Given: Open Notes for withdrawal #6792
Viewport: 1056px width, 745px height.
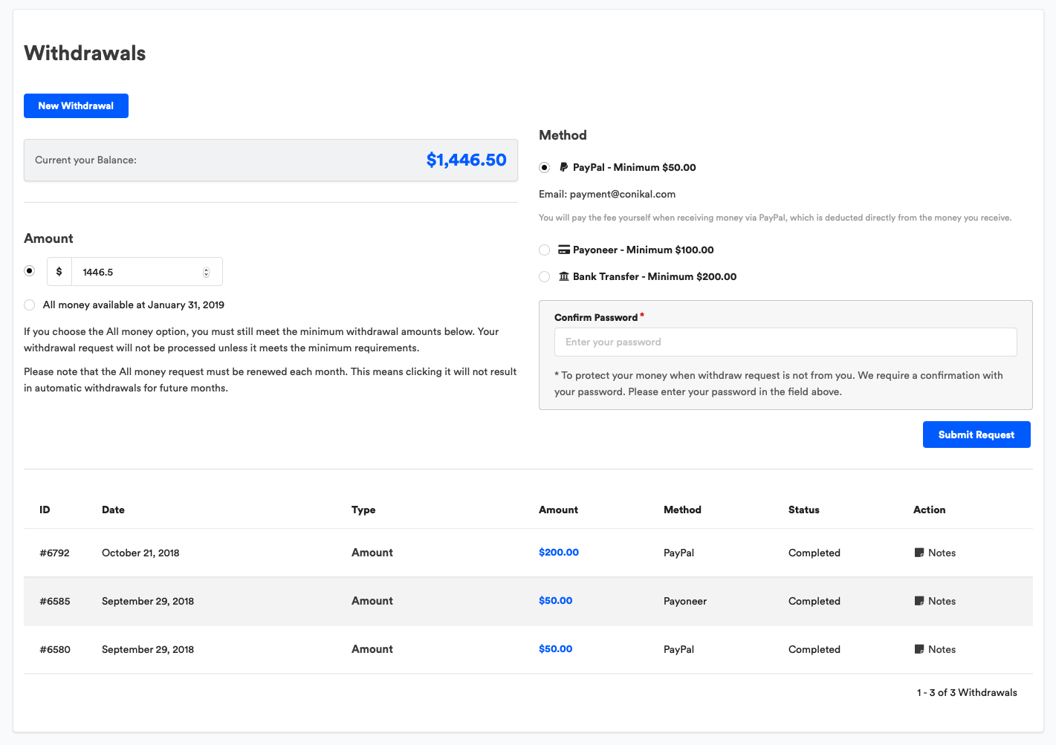Looking at the screenshot, I should (x=935, y=553).
